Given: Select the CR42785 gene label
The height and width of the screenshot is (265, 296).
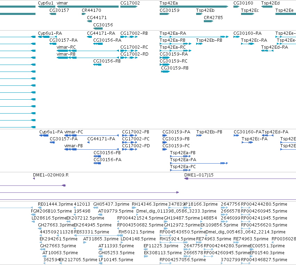Looking at the screenshot, I should click(x=213, y=17).
